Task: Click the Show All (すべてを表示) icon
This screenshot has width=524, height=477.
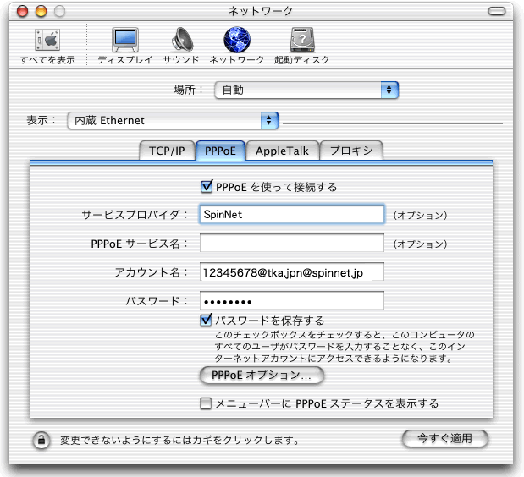Action: [x=47, y=43]
